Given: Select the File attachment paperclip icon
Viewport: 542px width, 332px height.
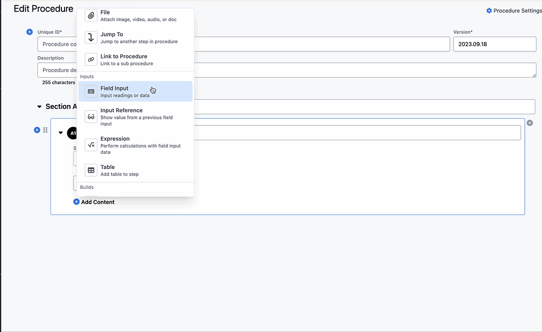Looking at the screenshot, I should 90,15.
